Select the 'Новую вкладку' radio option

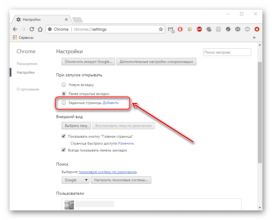click(64, 85)
